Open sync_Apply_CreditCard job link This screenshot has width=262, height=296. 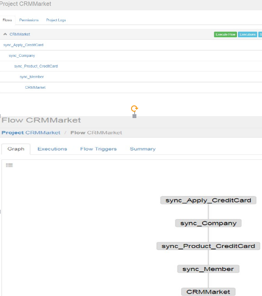click(23, 45)
